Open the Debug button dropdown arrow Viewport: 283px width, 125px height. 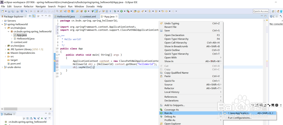point(118,11)
